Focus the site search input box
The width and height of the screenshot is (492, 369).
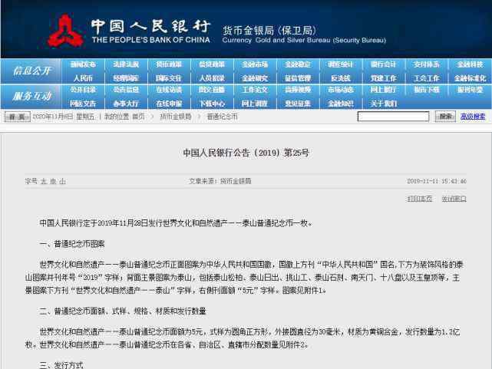coord(393,117)
